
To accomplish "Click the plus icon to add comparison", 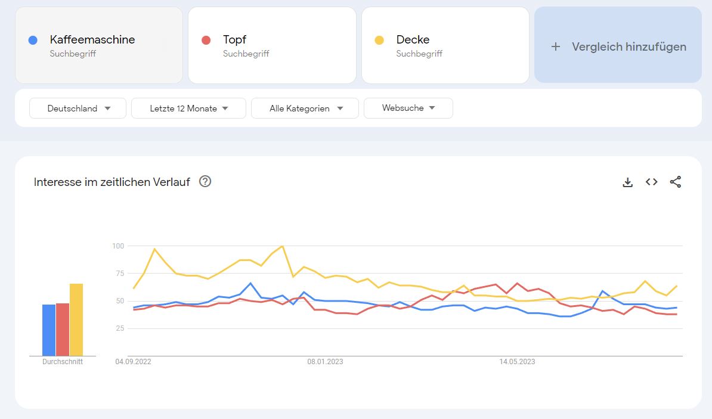I will (x=555, y=46).
